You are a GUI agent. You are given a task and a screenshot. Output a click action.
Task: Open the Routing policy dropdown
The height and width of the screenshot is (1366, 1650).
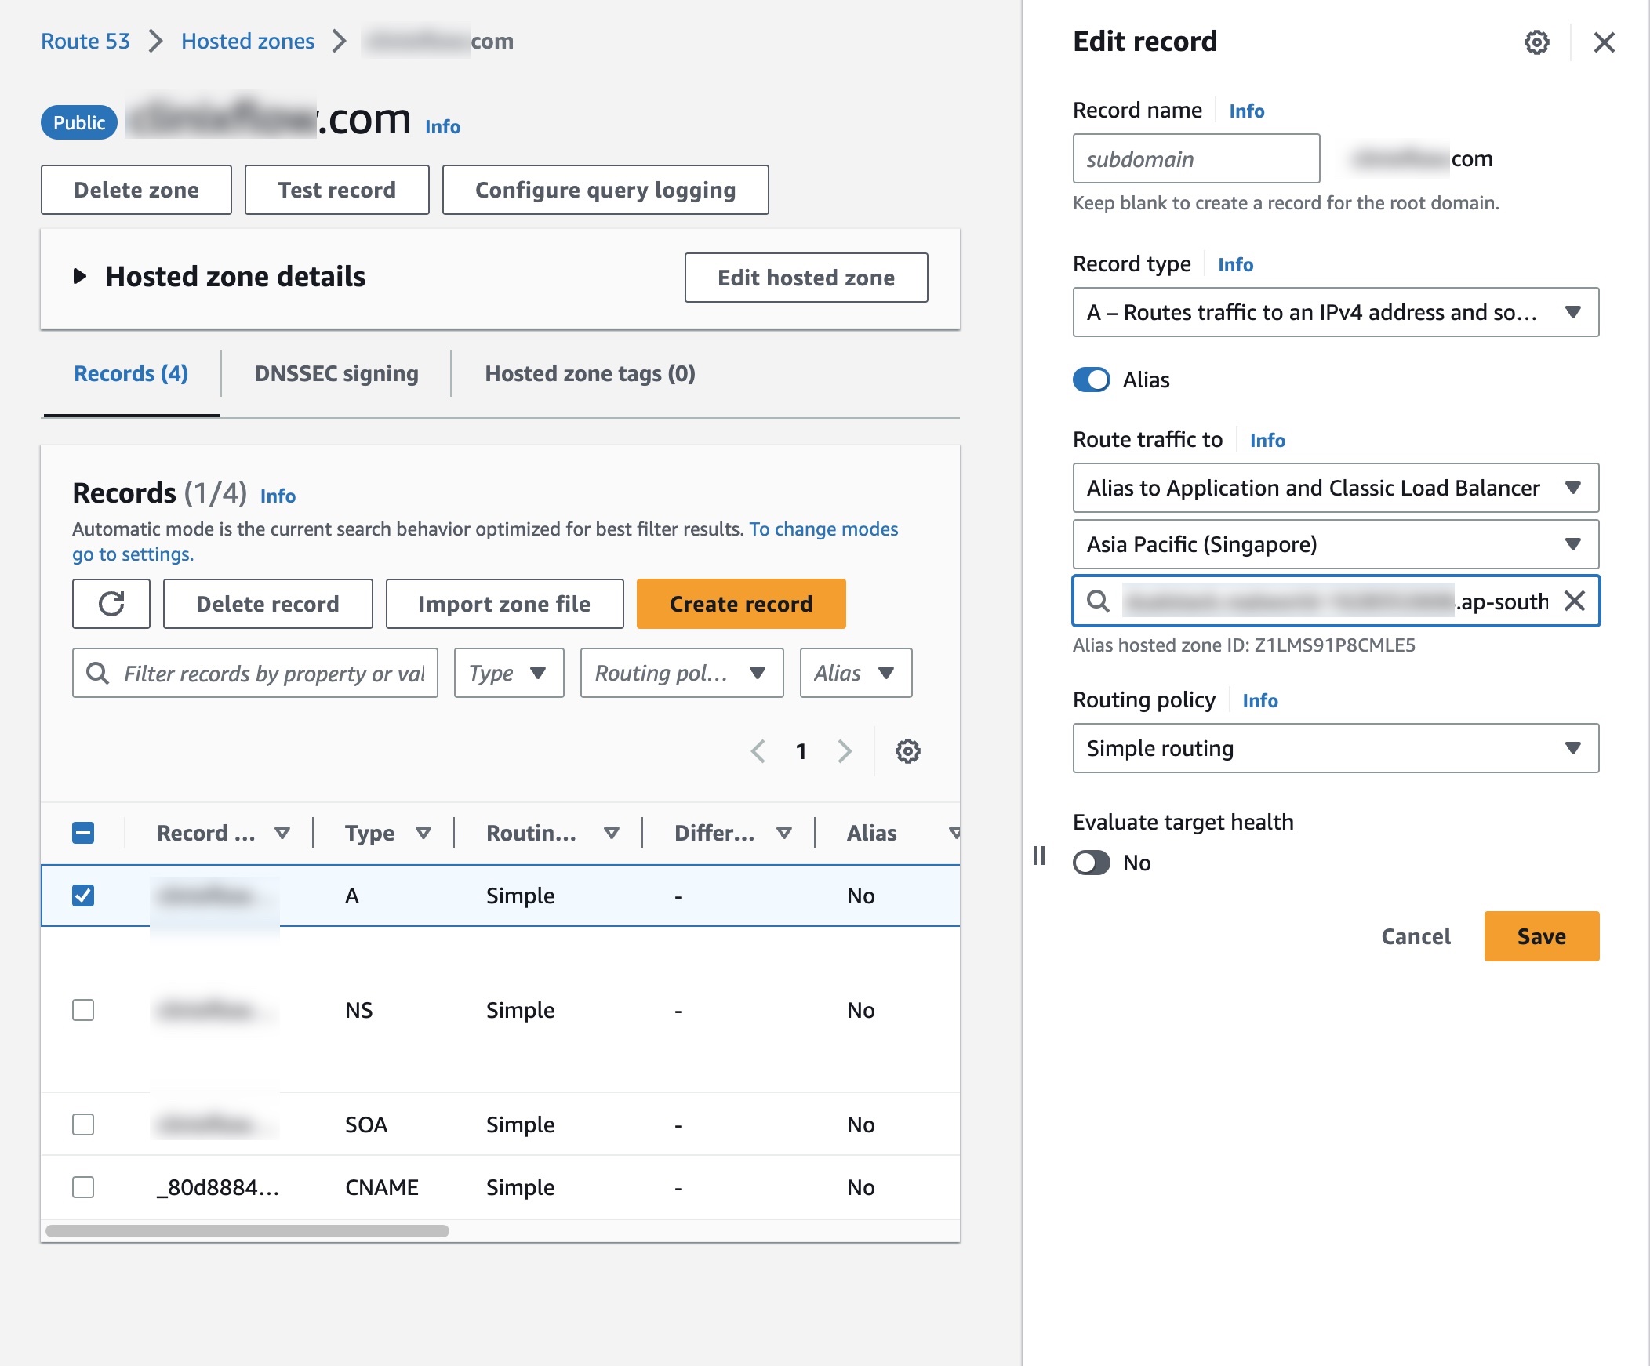[x=1335, y=748]
